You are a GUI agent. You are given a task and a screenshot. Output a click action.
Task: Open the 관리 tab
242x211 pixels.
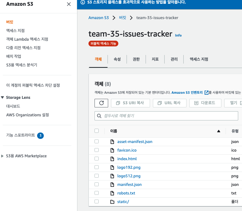click(x=174, y=59)
